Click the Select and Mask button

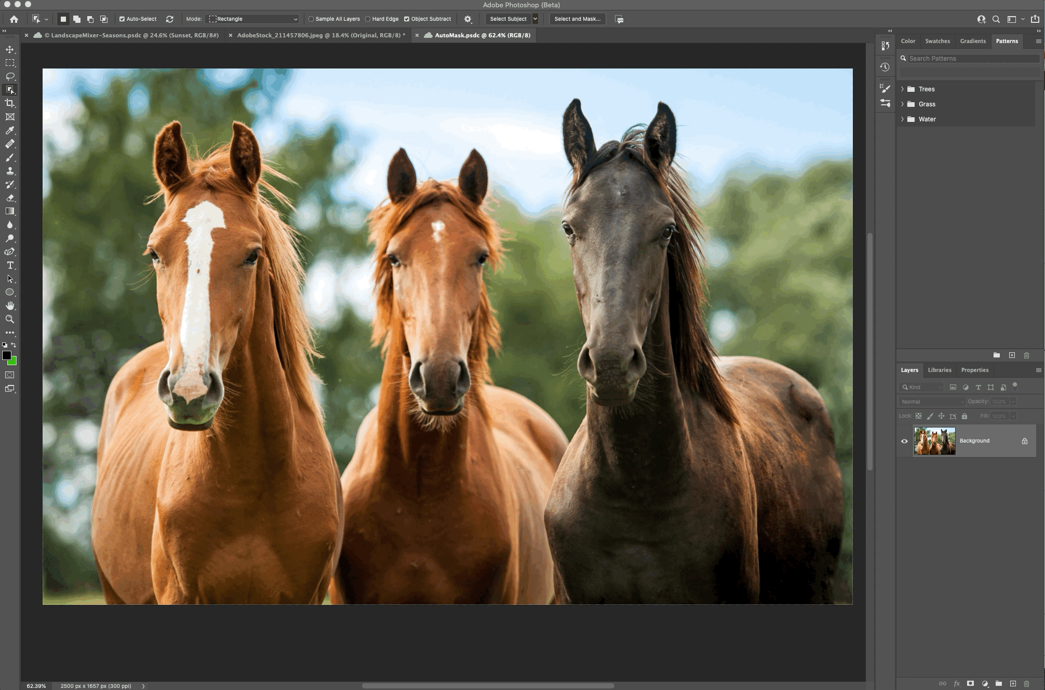point(577,19)
